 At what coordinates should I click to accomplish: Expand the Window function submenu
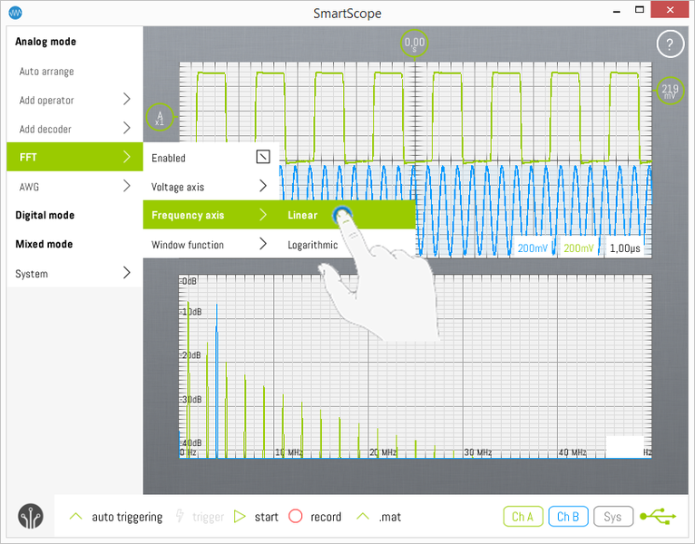point(210,245)
